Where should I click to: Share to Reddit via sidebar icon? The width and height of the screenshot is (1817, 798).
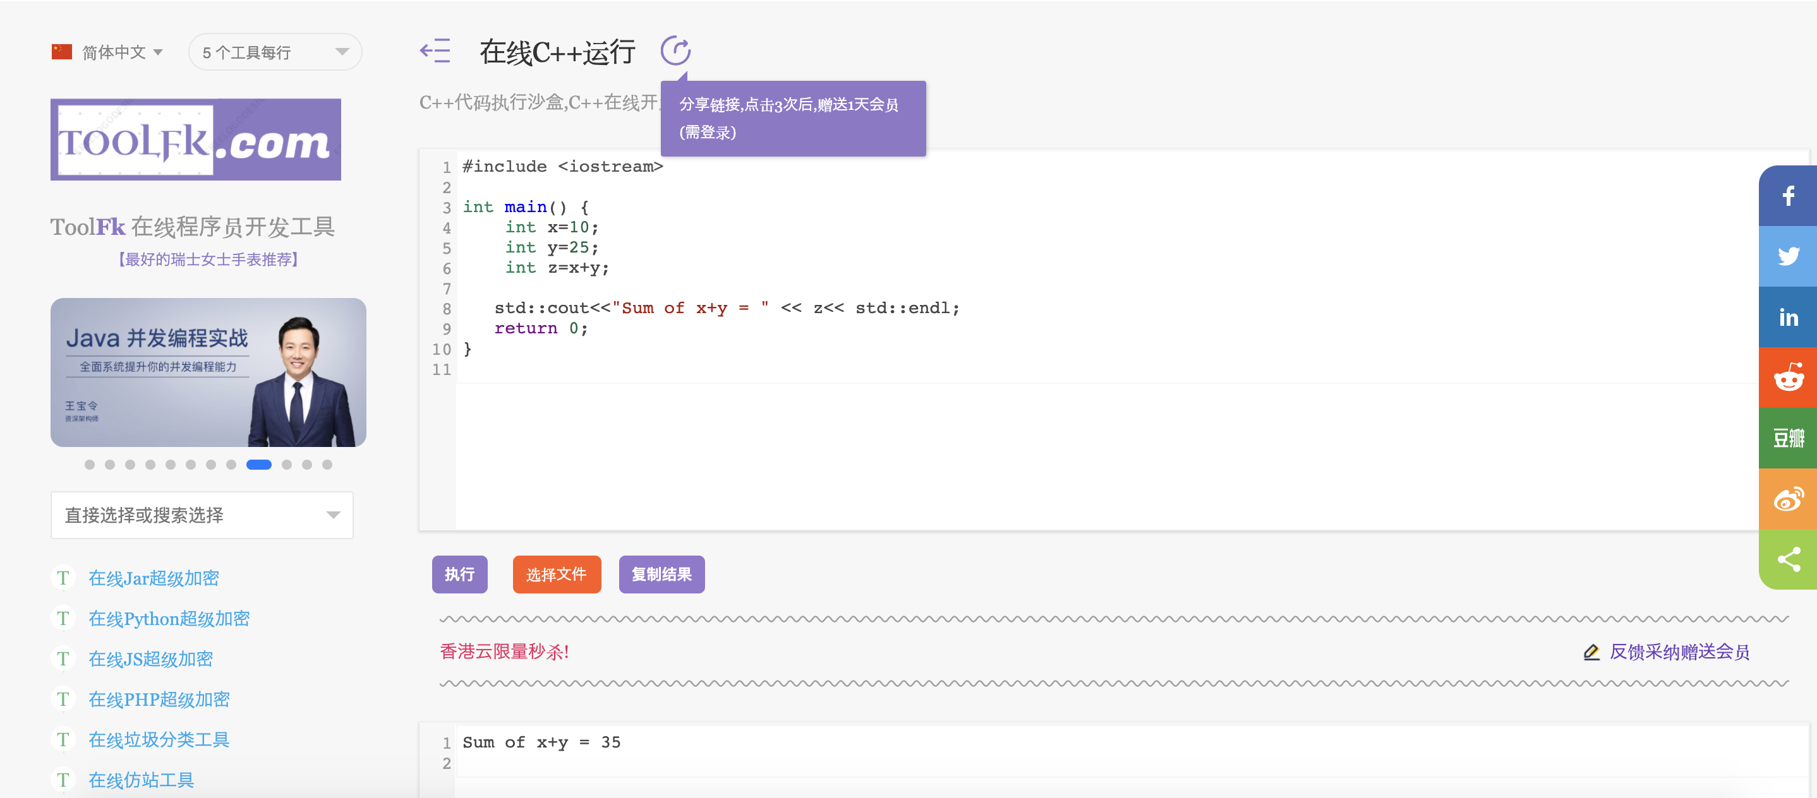pyautogui.click(x=1787, y=378)
